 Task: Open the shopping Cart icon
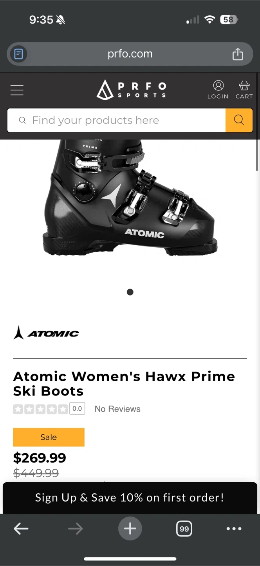[x=244, y=90]
